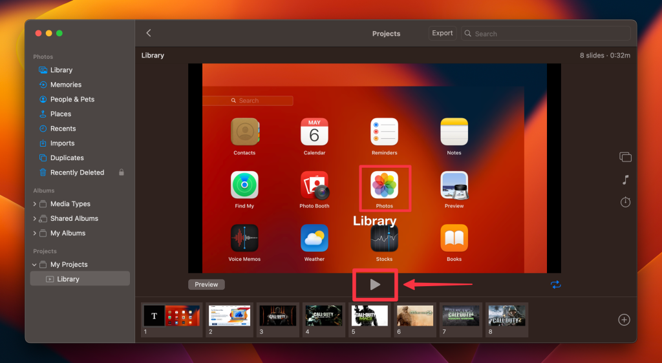Screen dimensions: 662x363
Task: Click the Calendar icon in the slide preview
Action: pos(314,132)
